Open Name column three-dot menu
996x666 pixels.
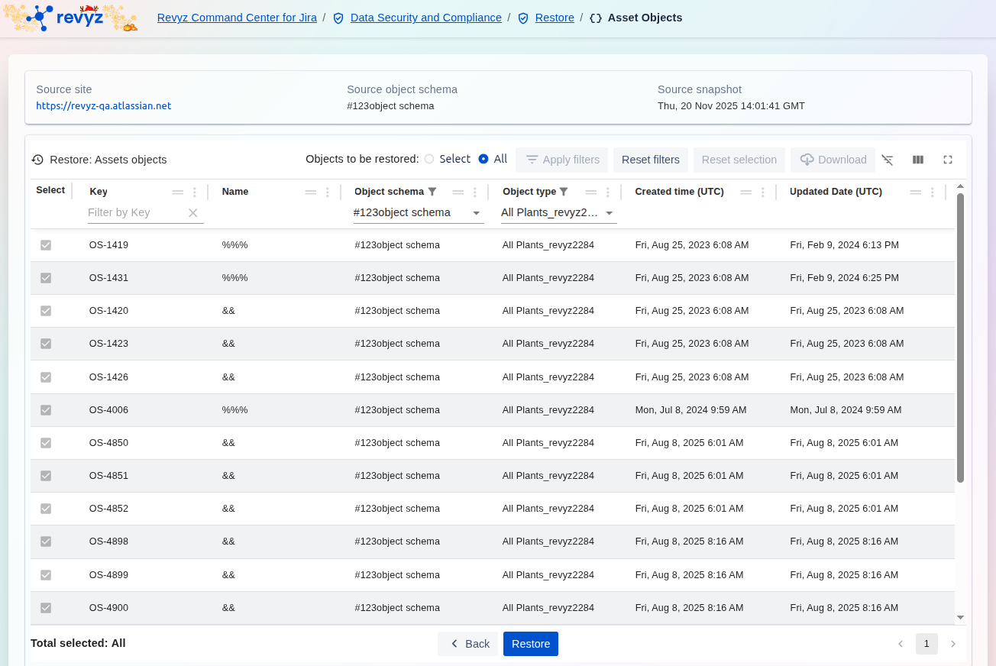328,192
